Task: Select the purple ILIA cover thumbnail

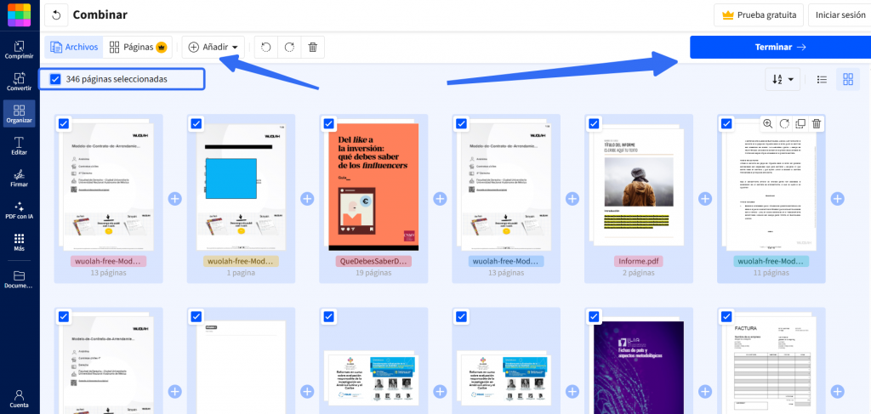Action: pyautogui.click(x=638, y=367)
